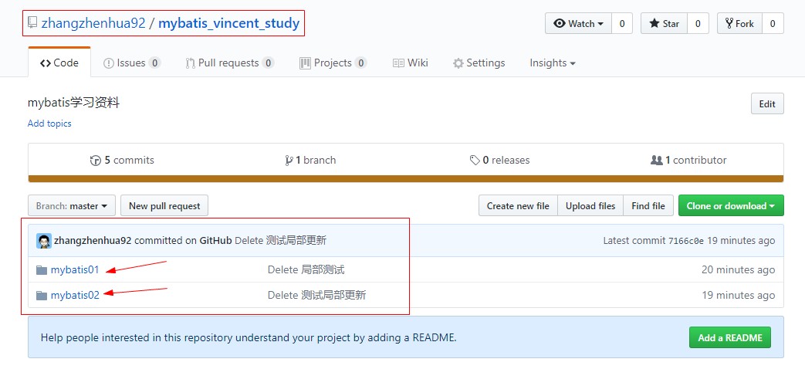Click "20 minutes ago" timestamp

point(739,269)
